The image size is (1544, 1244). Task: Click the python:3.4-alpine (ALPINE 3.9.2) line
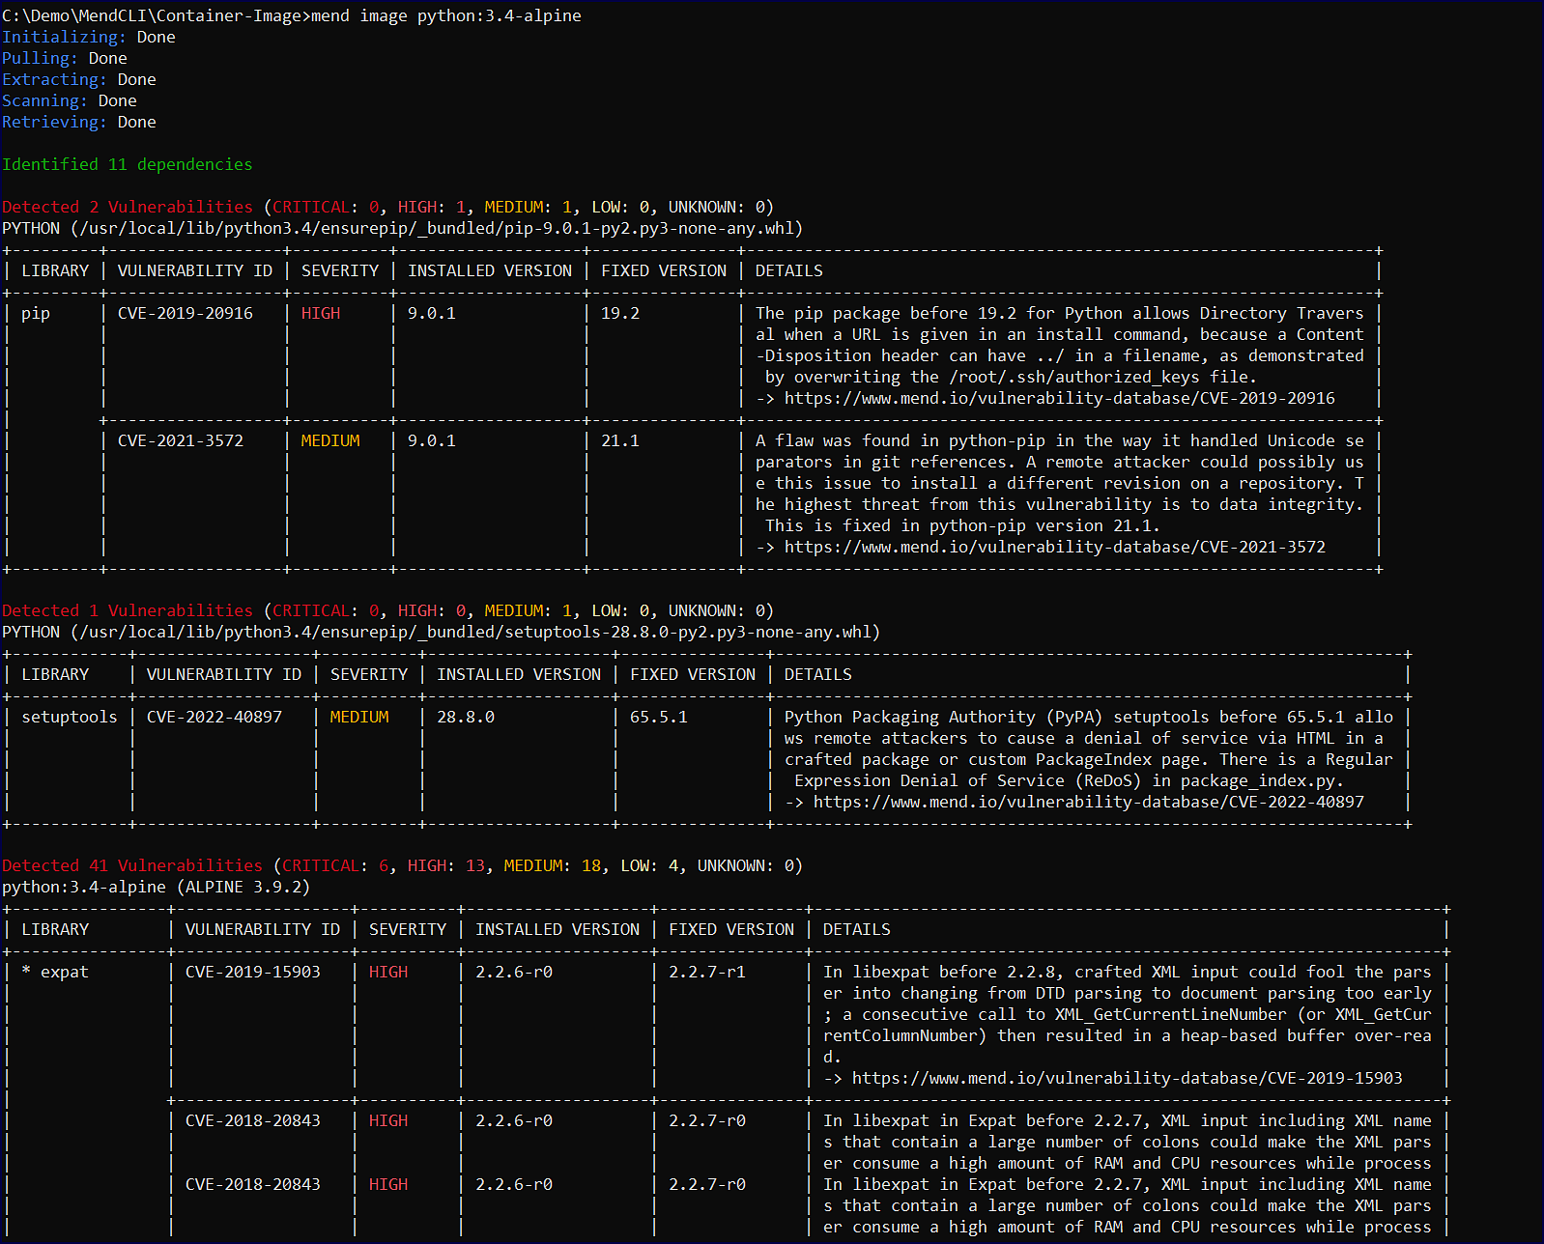pyautogui.click(x=156, y=887)
